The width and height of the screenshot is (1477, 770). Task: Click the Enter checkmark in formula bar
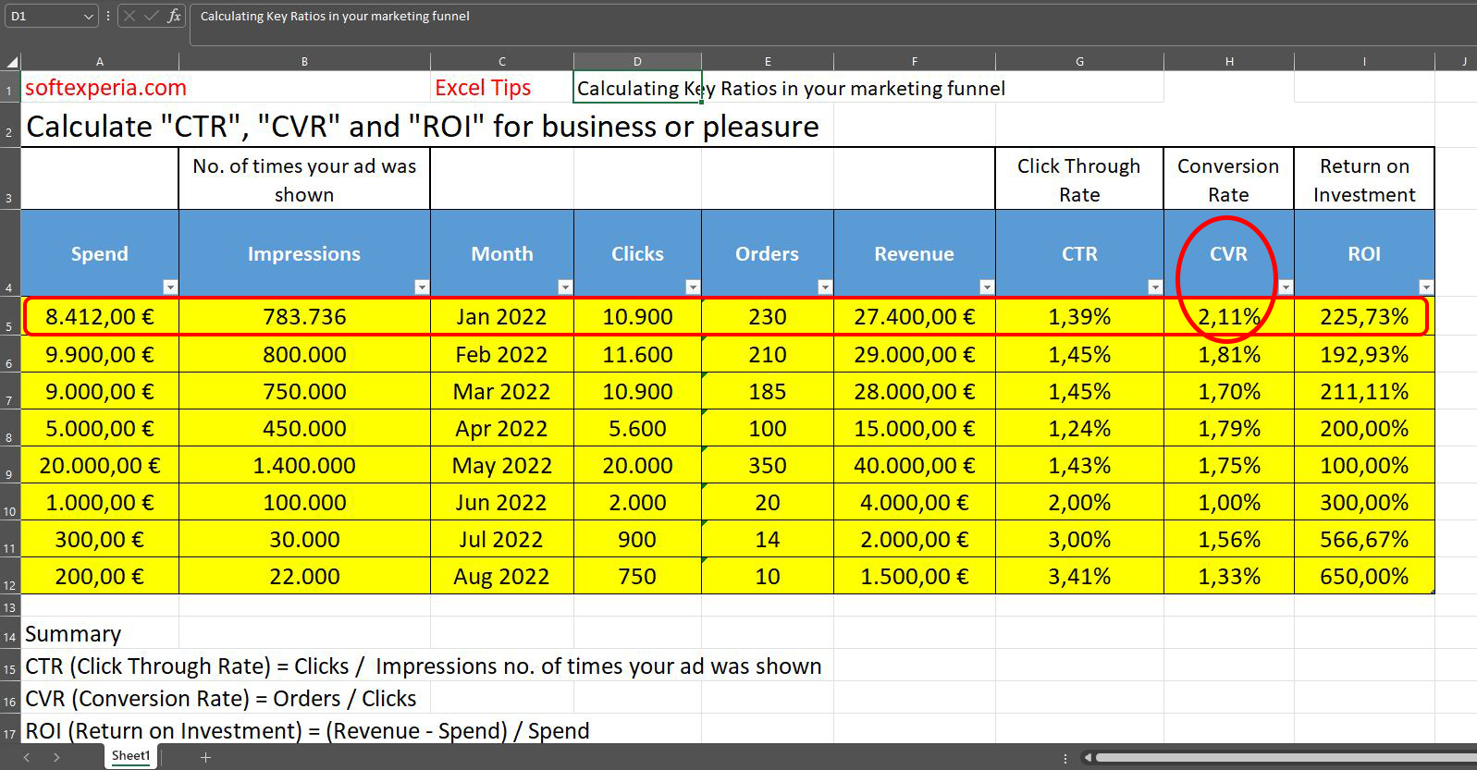151,17
